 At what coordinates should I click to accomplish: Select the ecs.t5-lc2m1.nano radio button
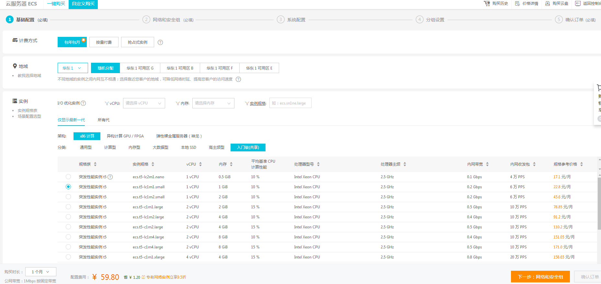[x=68, y=177]
